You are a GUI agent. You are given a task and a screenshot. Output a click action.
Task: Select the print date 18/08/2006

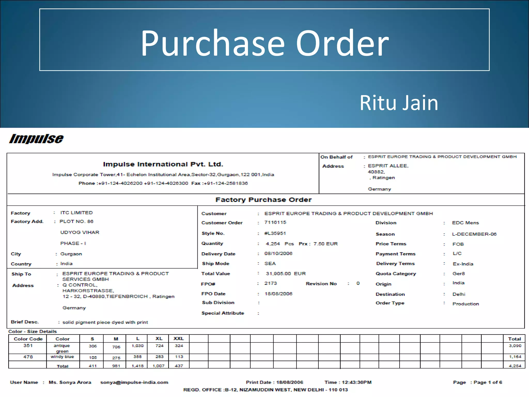[290, 382]
